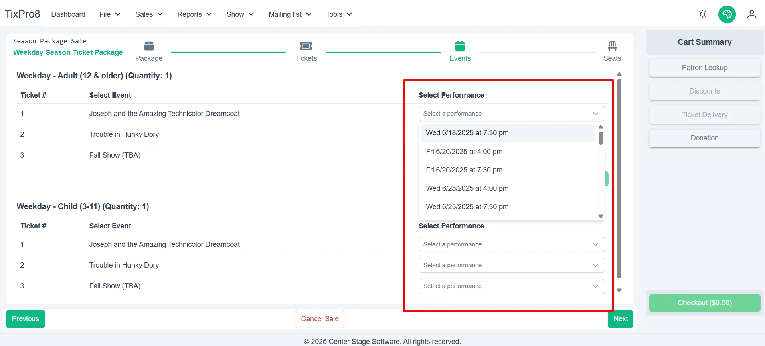Expand Child Trouble in Hunky Dory performance dropdown
Image resolution: width=765 pixels, height=346 pixels.
click(512, 265)
